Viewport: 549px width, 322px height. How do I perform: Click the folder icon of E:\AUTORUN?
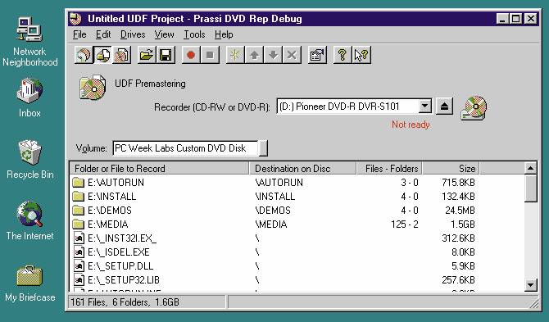pyautogui.click(x=79, y=183)
